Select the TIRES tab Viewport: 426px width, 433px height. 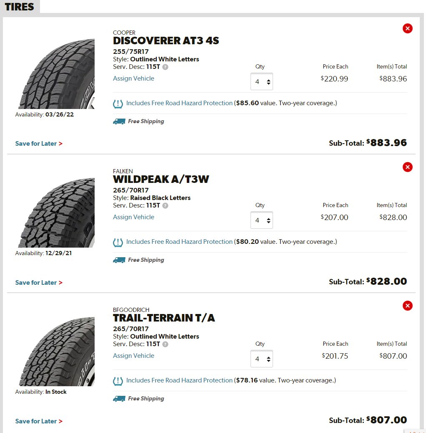[x=20, y=7]
